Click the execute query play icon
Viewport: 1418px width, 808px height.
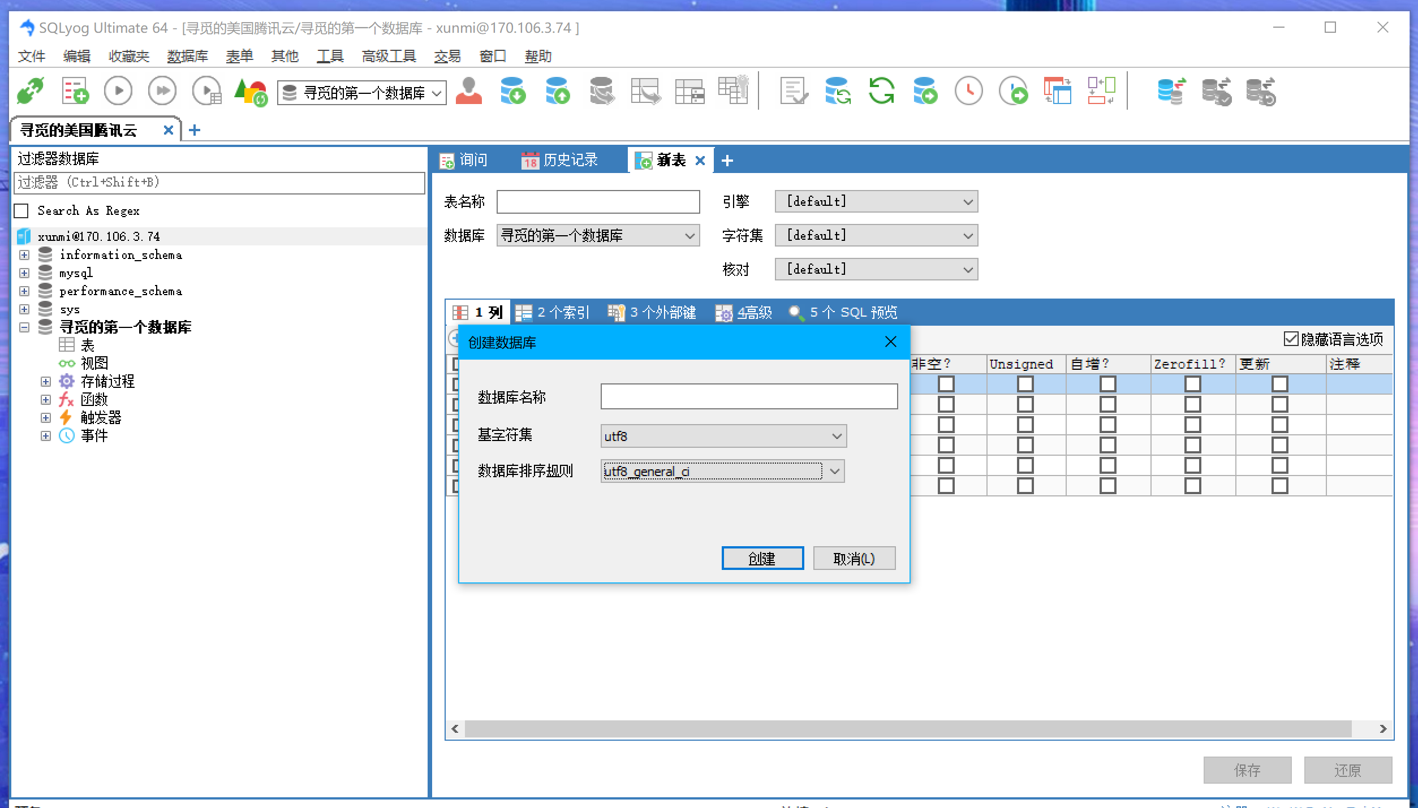point(118,91)
